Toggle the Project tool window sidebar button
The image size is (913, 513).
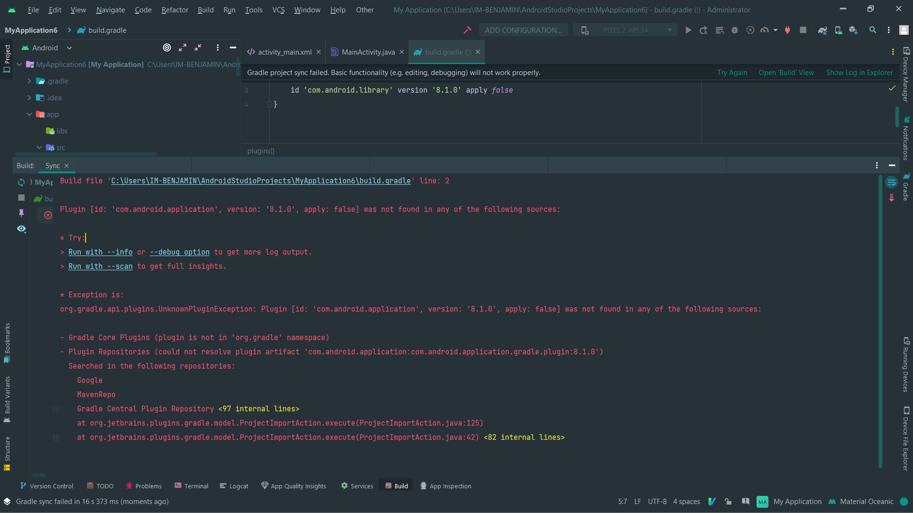(x=7, y=59)
